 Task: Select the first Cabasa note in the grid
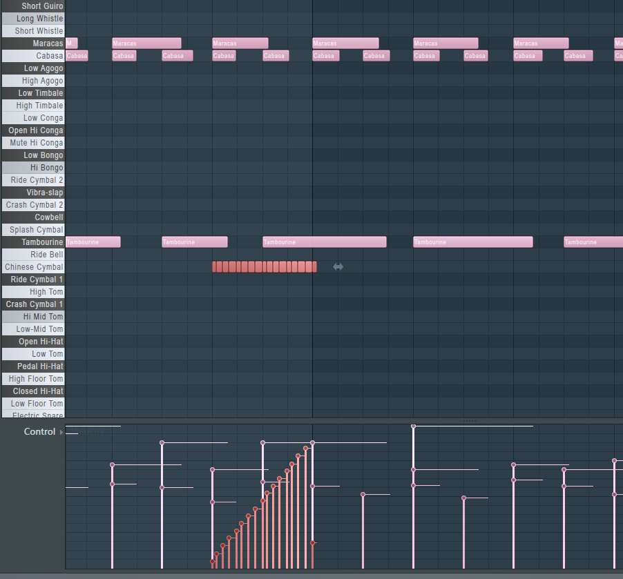tap(77, 56)
